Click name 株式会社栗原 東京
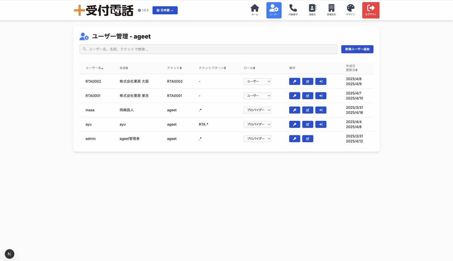This screenshot has height=261, width=453. click(134, 96)
